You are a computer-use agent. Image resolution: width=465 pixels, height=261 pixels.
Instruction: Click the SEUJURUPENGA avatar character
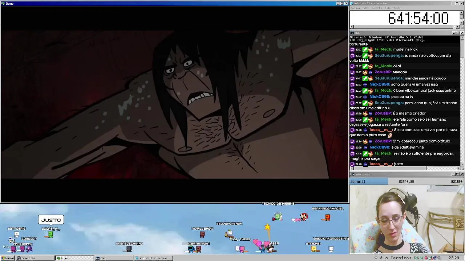tap(229, 235)
